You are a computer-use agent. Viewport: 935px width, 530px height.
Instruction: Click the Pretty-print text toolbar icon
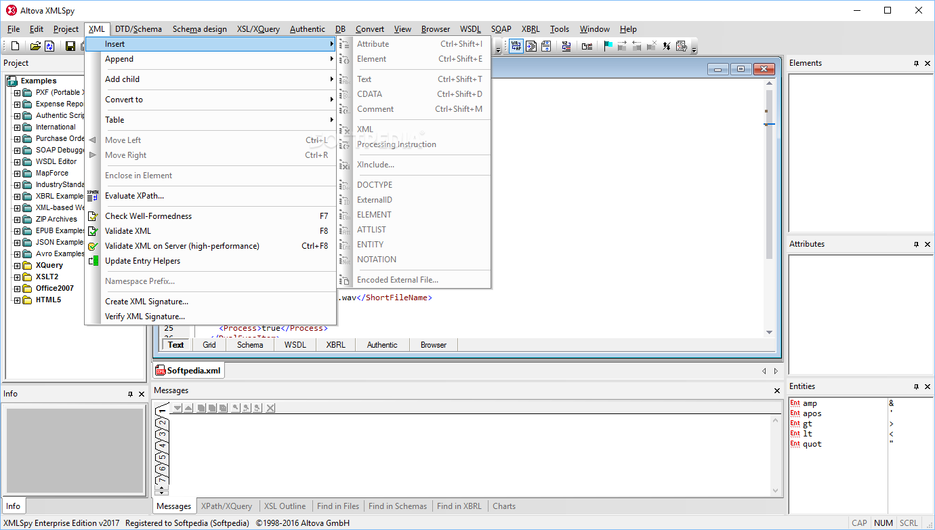(531, 46)
